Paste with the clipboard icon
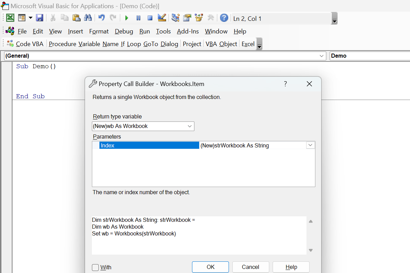 76,18
